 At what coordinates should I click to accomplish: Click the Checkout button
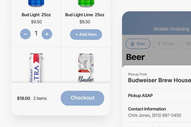[82, 98]
